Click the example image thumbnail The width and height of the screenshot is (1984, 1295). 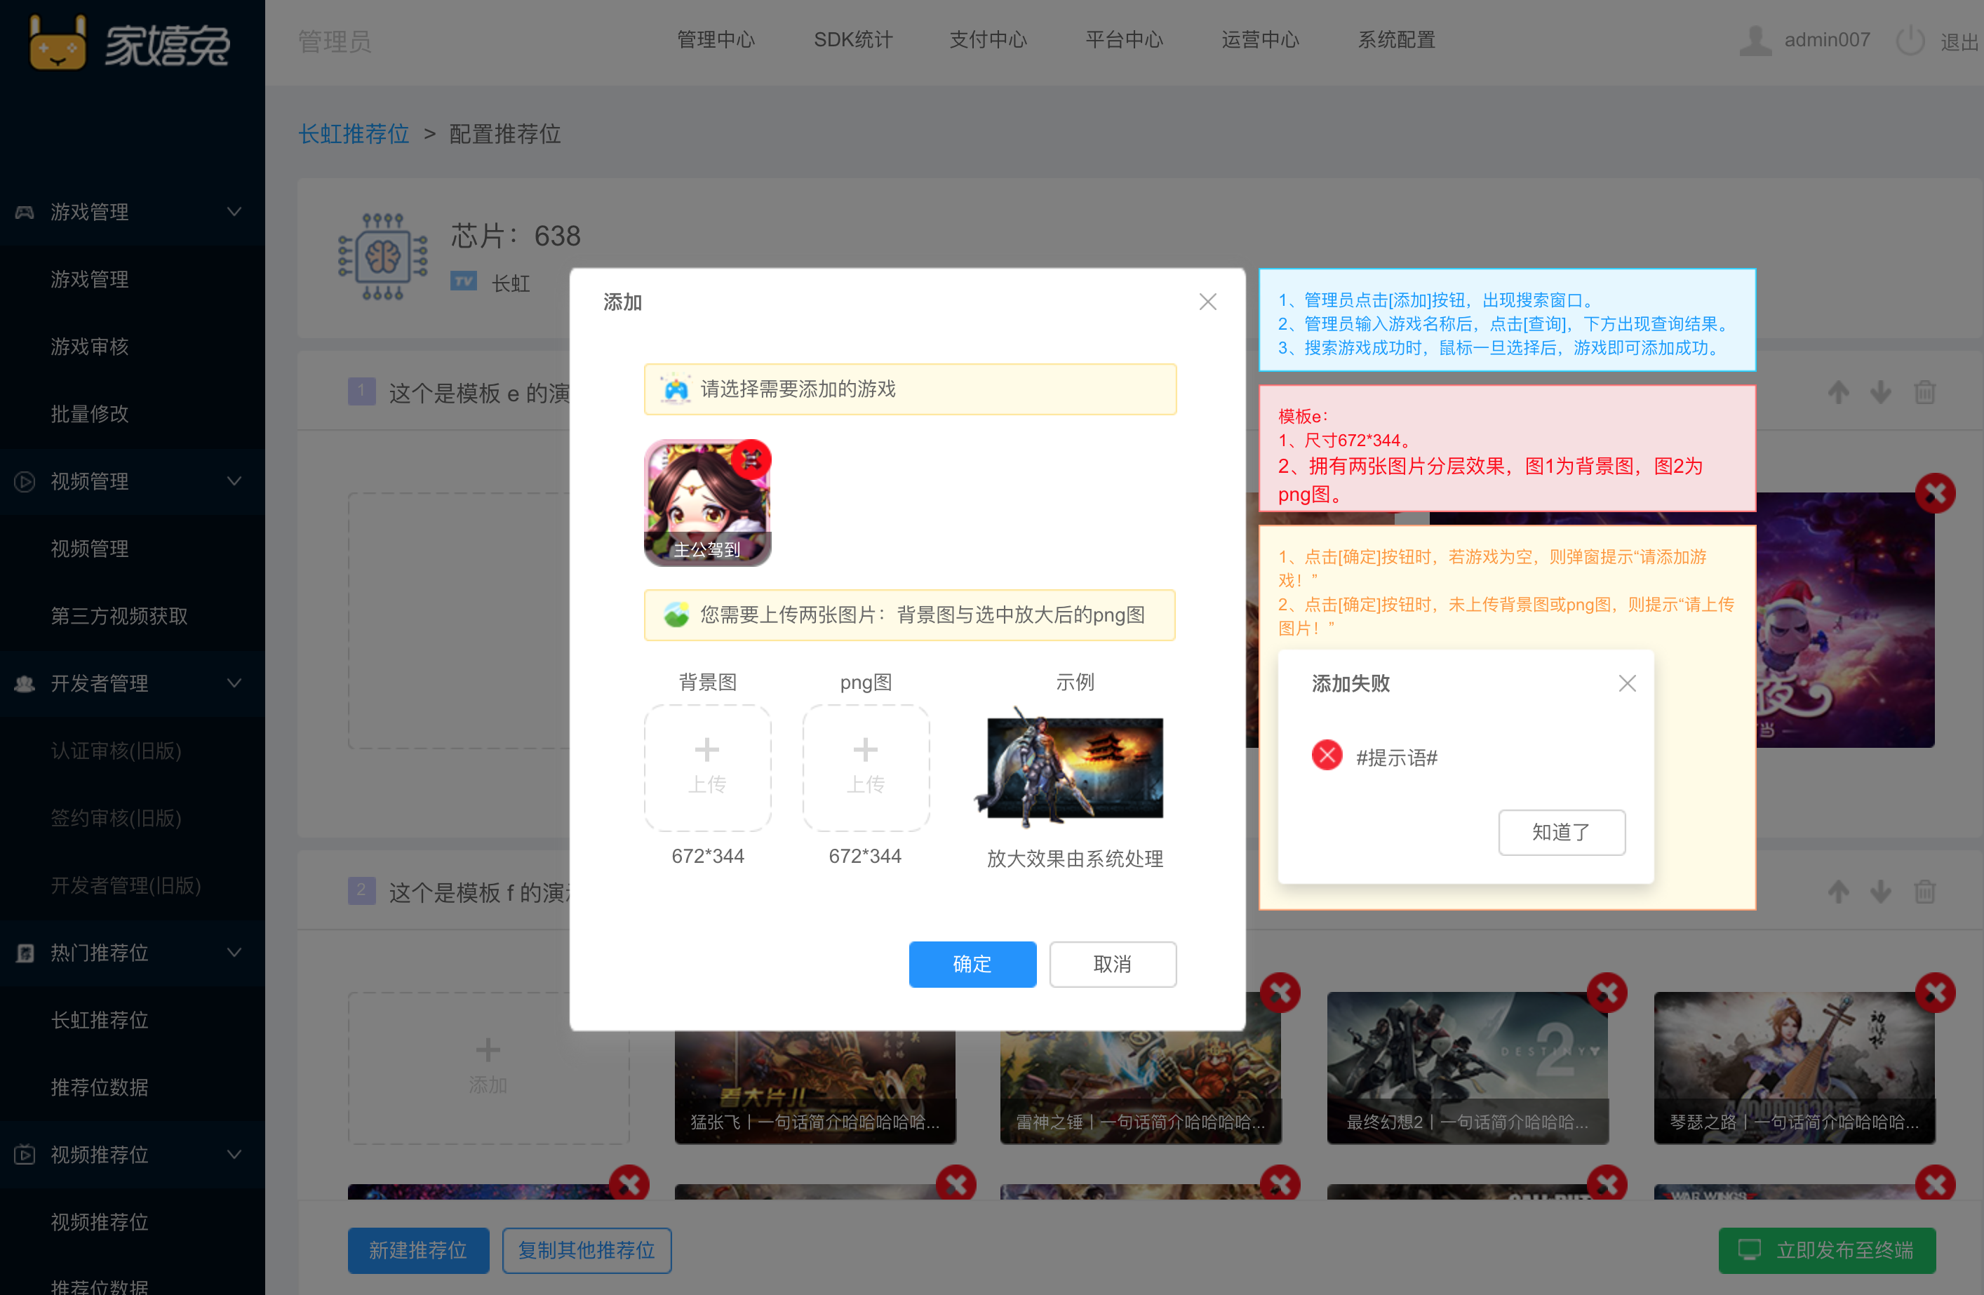pos(1073,767)
